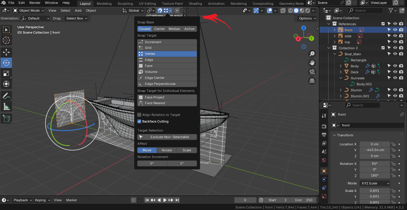
Task: Click the Blender logo menu icon
Action: click(x=3, y=3)
